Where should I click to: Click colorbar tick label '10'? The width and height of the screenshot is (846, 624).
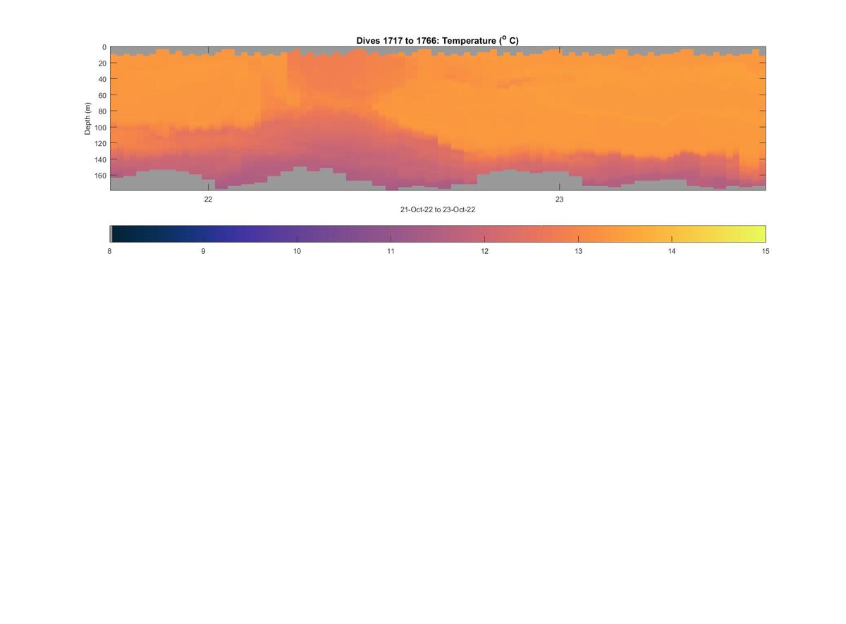pos(298,251)
